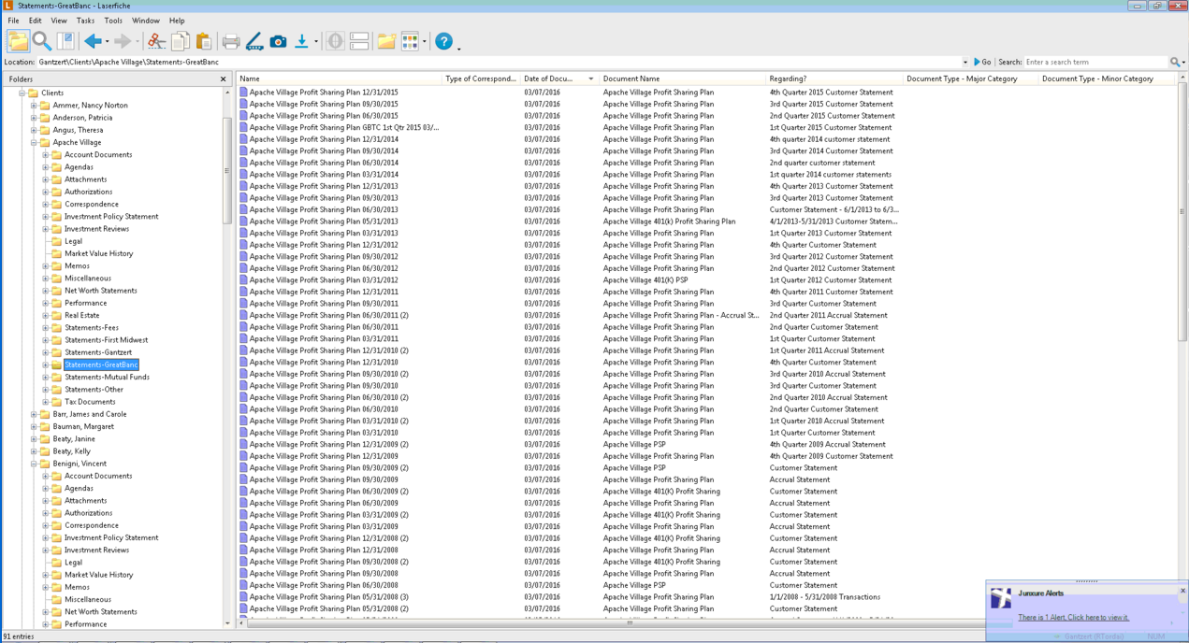This screenshot has height=643, width=1189.
Task: Collapse the Clients root folder
Action: pyautogui.click(x=22, y=93)
